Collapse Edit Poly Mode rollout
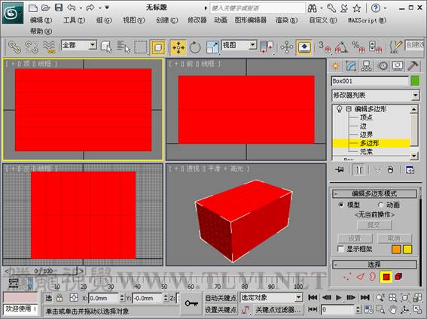 coord(374,193)
